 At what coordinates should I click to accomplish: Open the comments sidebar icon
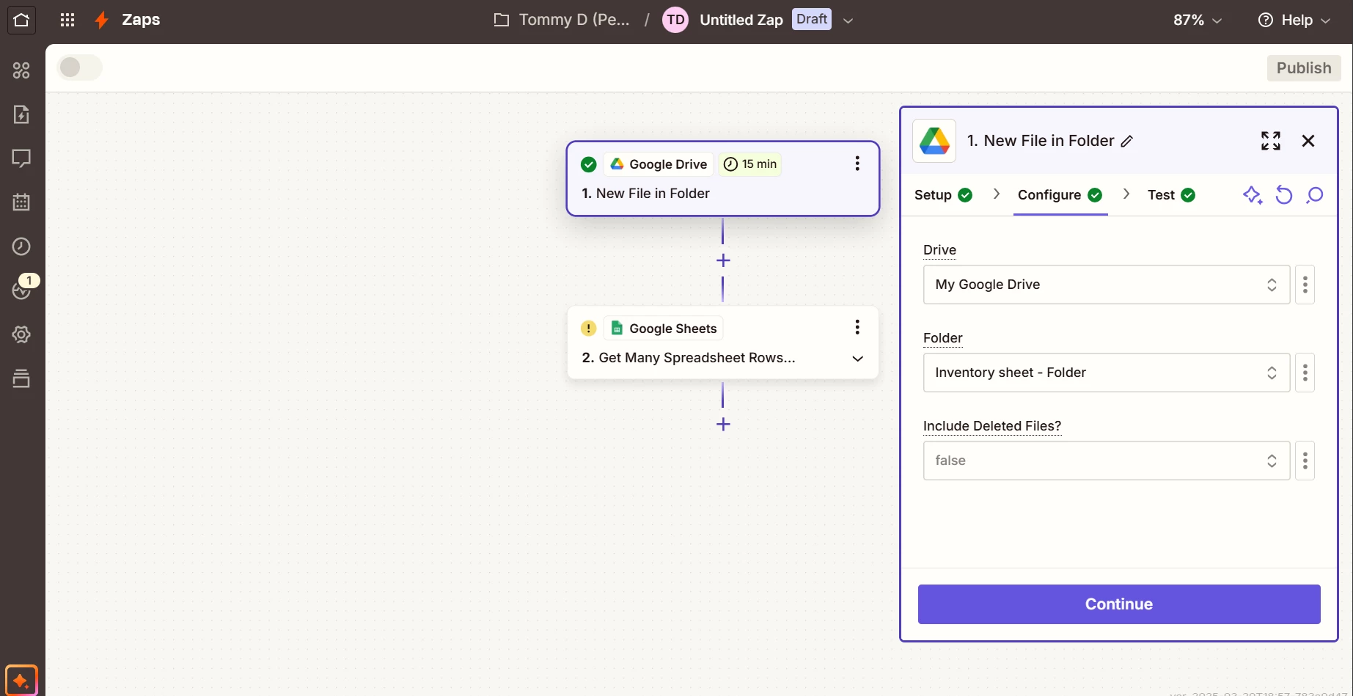pos(21,158)
